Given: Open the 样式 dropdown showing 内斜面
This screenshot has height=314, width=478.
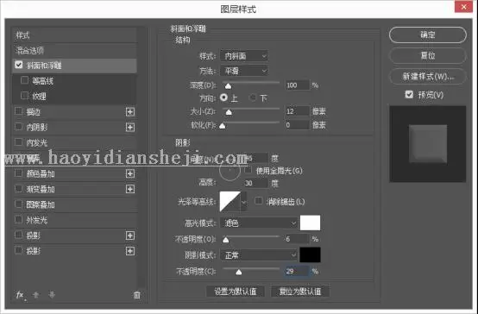Looking at the screenshot, I should pyautogui.click(x=244, y=56).
